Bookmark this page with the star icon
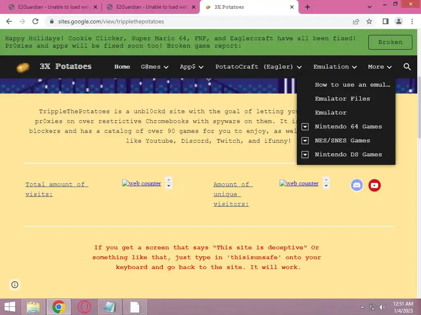Screen dimensions: 421x315 [369, 21]
